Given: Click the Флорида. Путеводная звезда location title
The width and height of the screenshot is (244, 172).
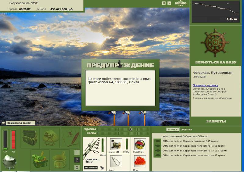Looking at the screenshot, I should tap(213, 74).
